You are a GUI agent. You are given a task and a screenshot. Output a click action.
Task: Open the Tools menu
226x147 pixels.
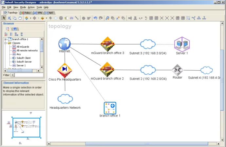point(39,7)
